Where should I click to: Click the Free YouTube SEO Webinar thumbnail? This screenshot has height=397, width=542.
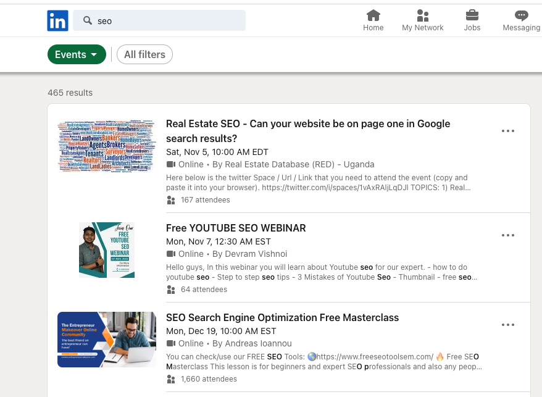(x=107, y=249)
